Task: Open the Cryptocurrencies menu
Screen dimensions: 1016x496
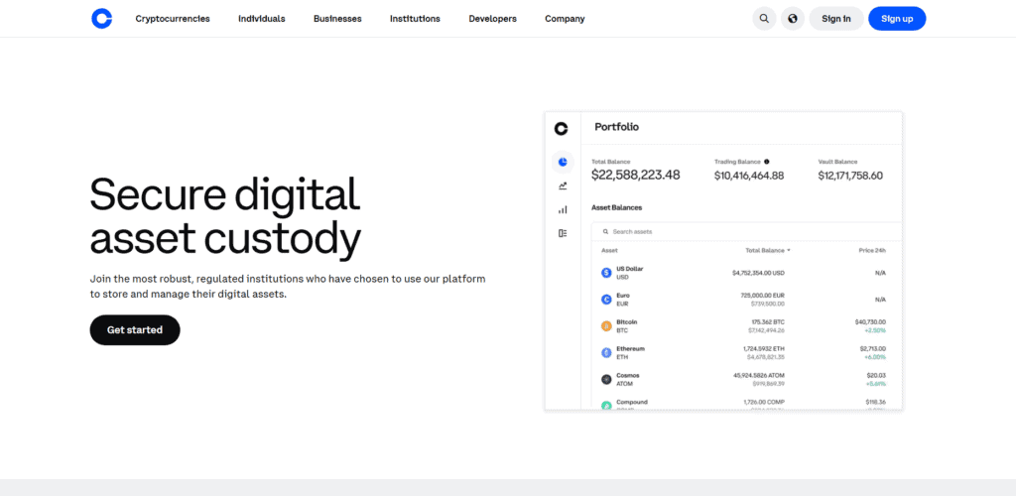Action: (173, 19)
